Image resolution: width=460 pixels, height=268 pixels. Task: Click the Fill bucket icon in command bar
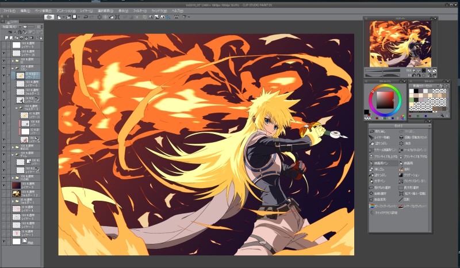pos(111,17)
